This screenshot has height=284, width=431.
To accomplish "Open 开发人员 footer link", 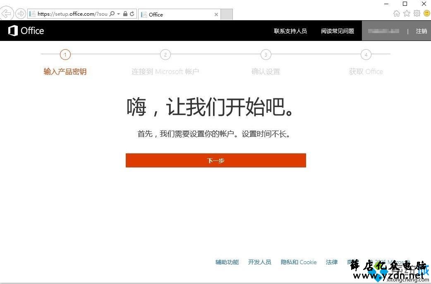I will (259, 262).
